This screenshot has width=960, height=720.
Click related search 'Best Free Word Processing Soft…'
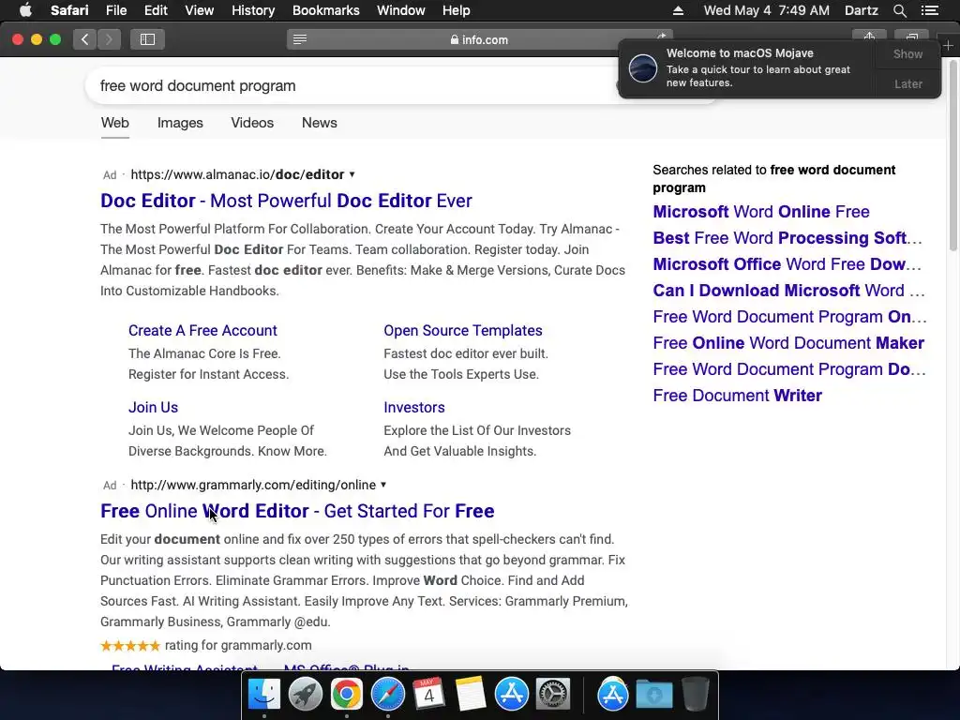tap(787, 238)
